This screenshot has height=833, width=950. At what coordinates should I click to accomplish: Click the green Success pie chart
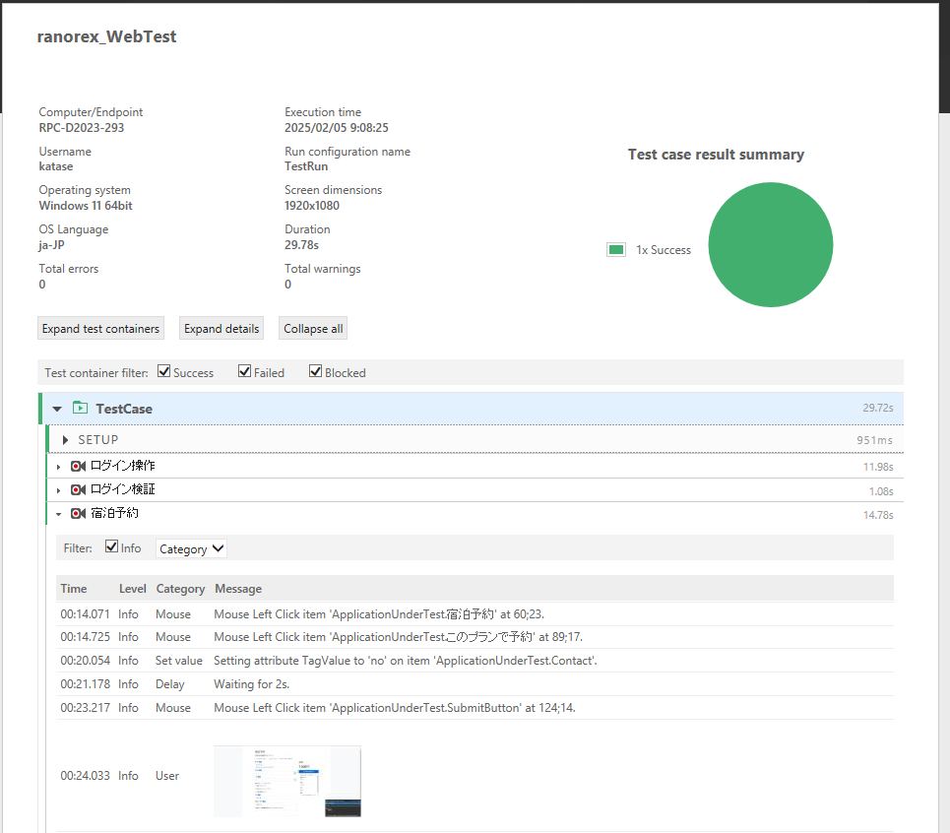coord(771,244)
